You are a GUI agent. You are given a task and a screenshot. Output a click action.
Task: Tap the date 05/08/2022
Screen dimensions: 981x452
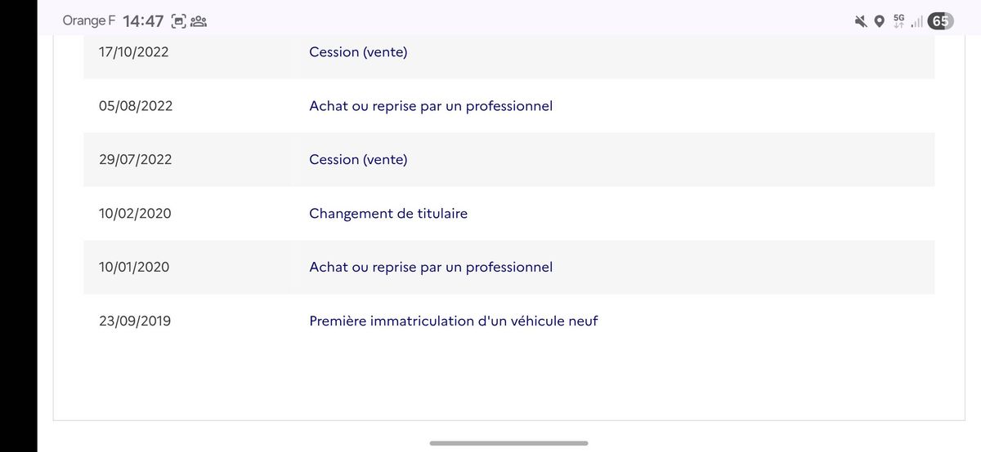[136, 106]
